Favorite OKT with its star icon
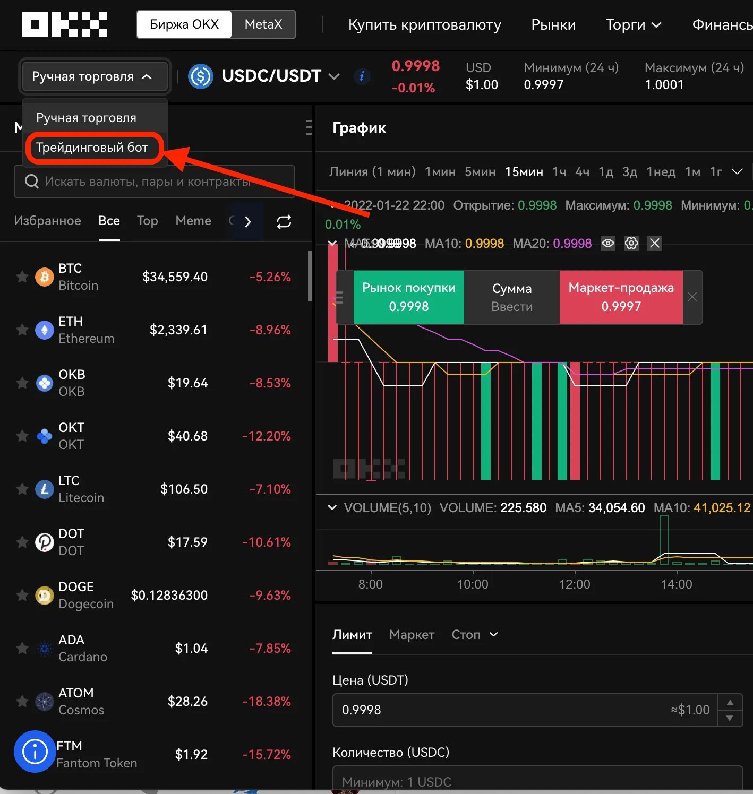The width and height of the screenshot is (753, 794). (22, 436)
